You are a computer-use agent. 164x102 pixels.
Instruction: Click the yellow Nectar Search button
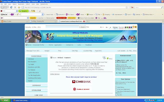pos(33,18)
